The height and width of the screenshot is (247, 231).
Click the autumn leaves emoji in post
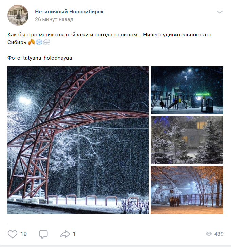31,42
